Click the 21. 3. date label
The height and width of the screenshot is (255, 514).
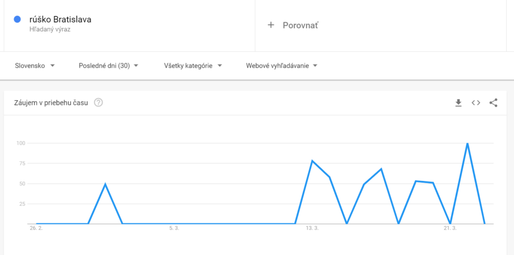(450, 228)
